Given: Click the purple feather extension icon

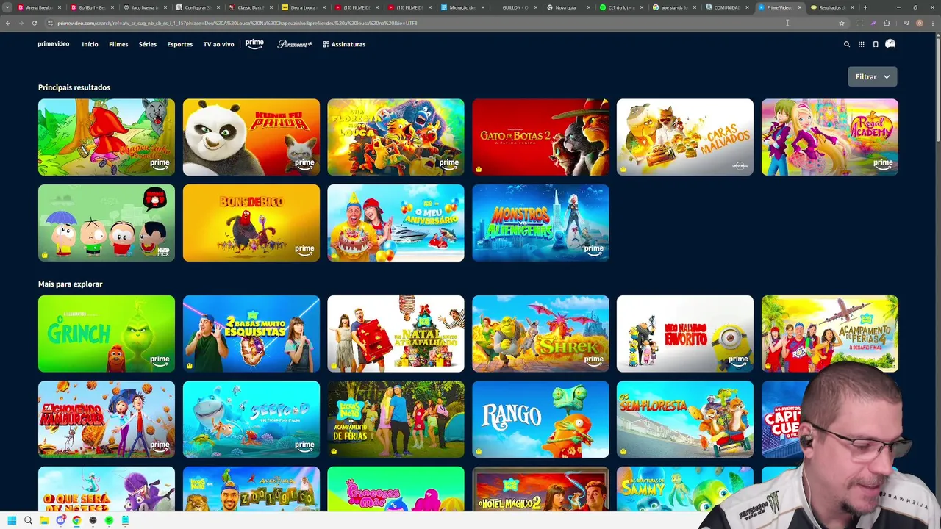Looking at the screenshot, I should (x=873, y=23).
